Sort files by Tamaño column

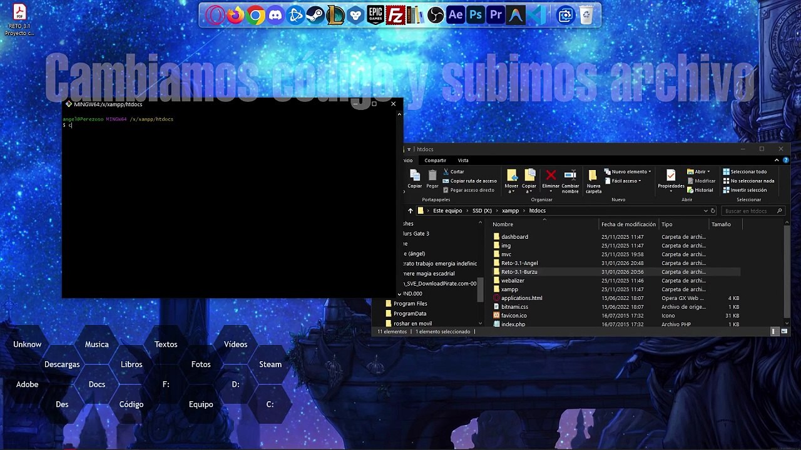click(725, 224)
